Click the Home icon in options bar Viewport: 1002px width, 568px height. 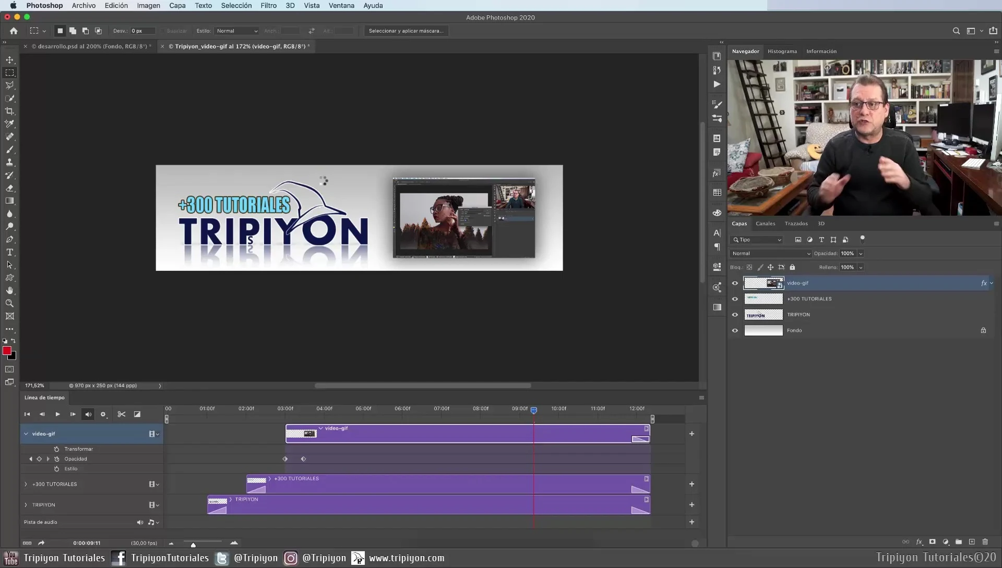14,31
